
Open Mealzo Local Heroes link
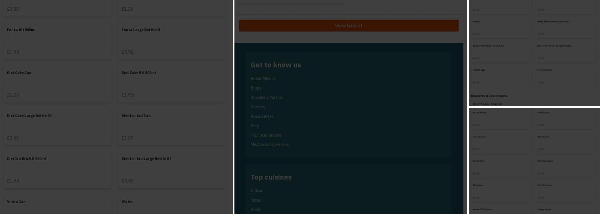pos(270,145)
